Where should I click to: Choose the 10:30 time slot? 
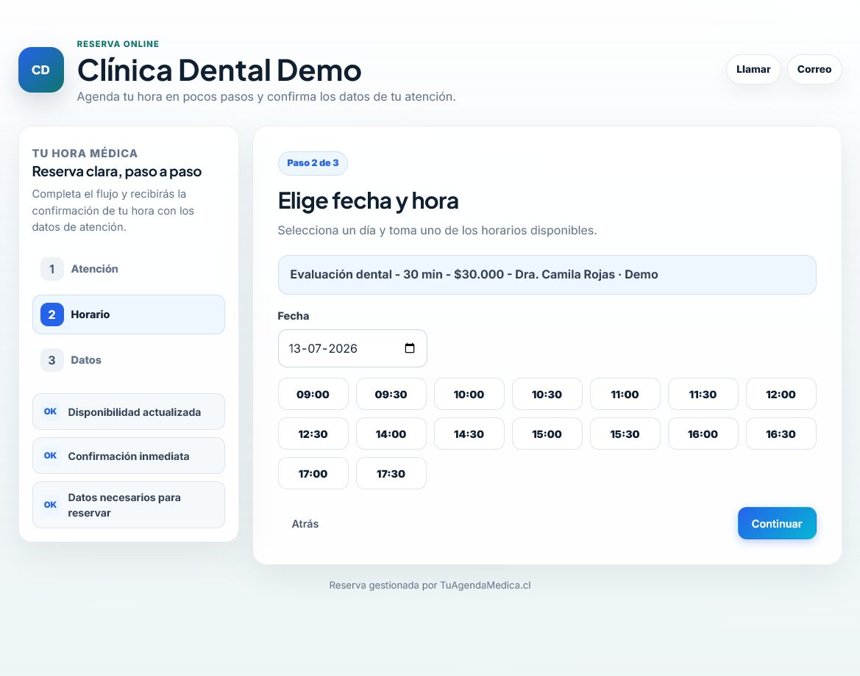[547, 394]
